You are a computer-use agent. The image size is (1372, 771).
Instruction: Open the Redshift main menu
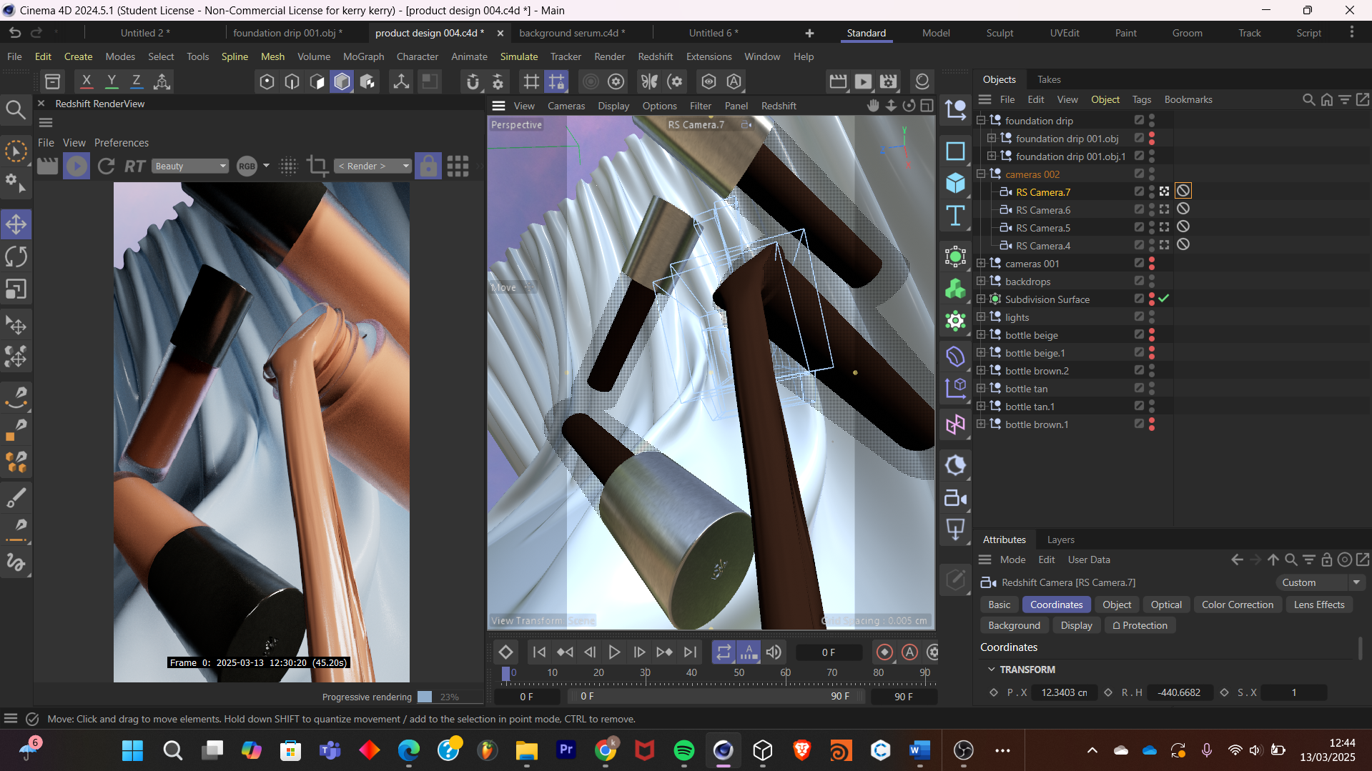coord(655,56)
